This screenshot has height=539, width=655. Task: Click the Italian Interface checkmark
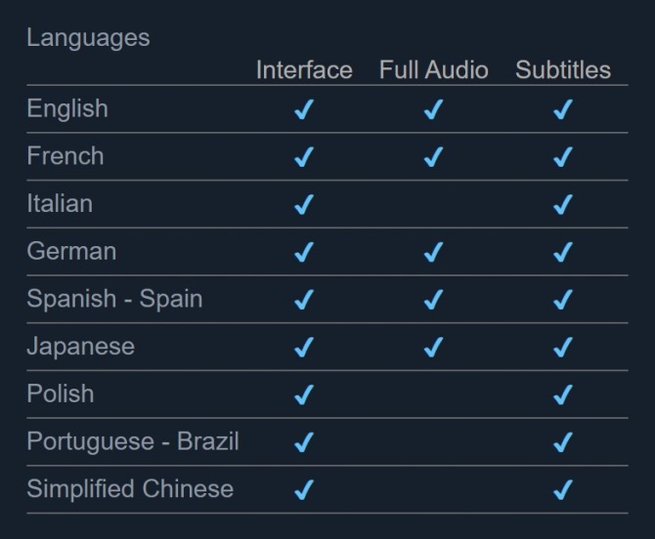coord(303,204)
